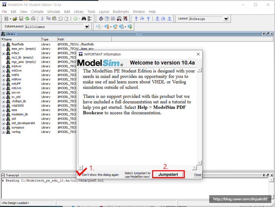Click the last green-arrow icon in second toolbar row
Screen dimensions: 275x207
[130, 27]
